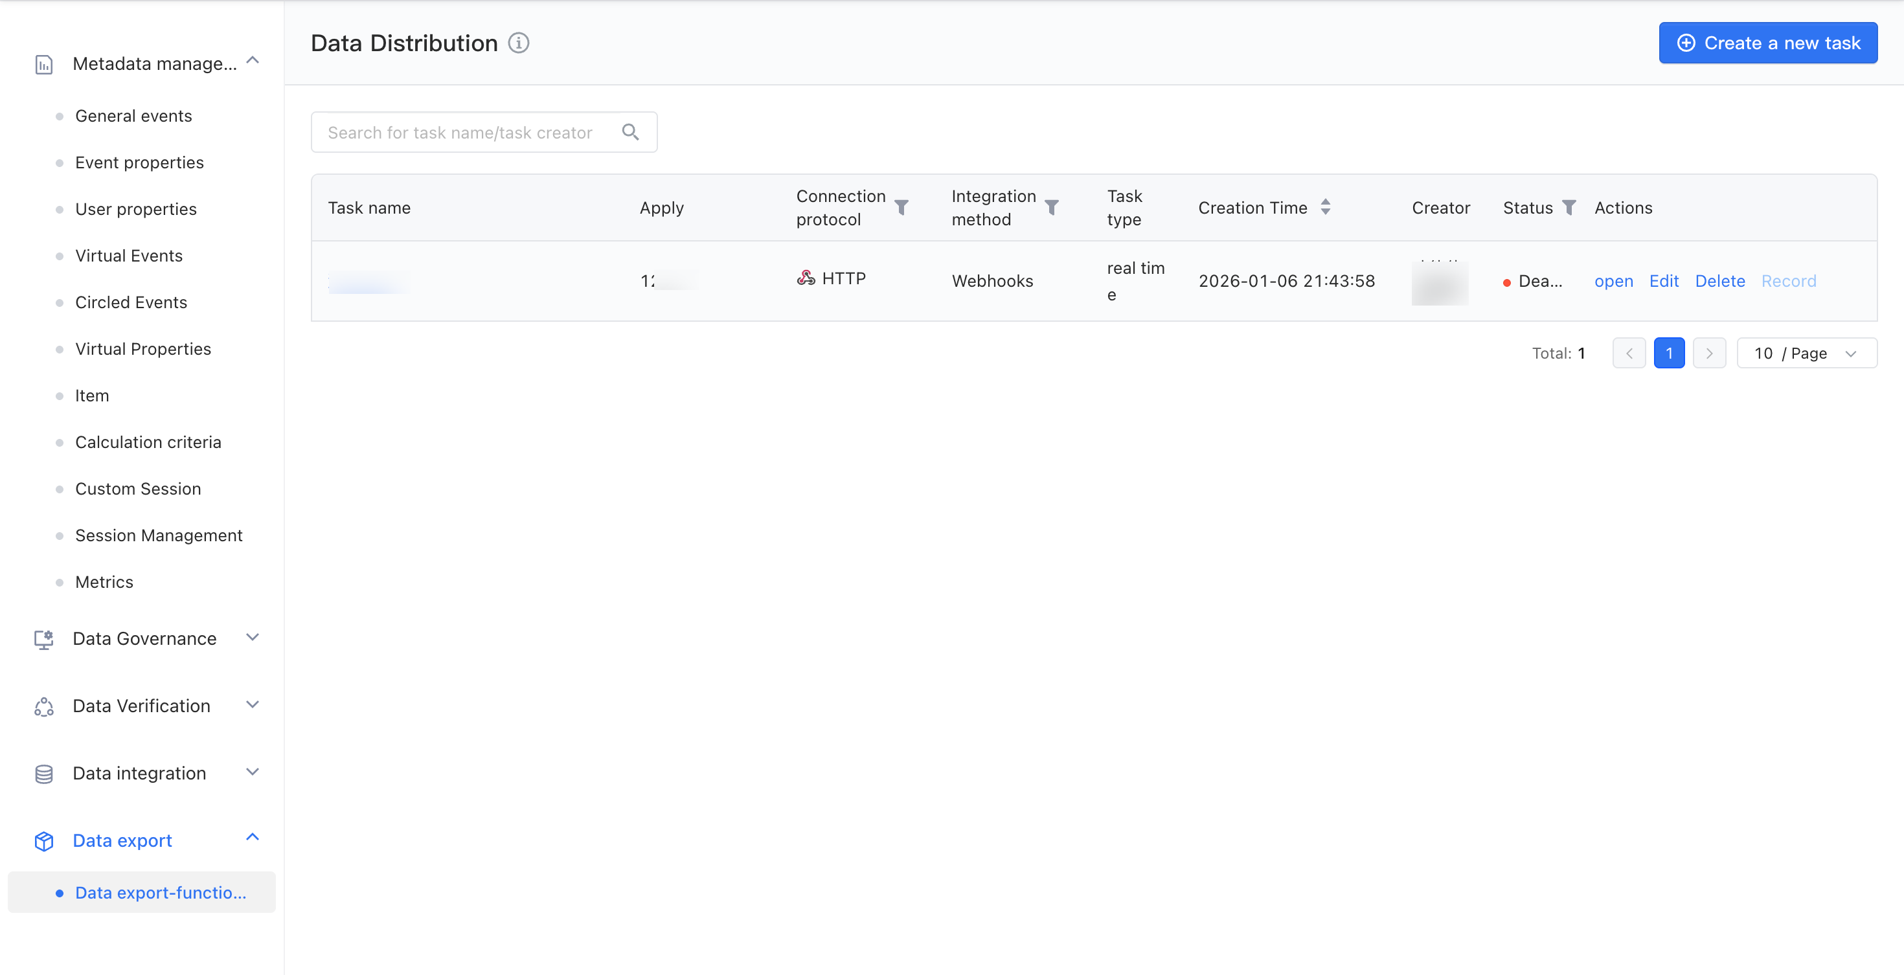This screenshot has height=975, width=1904.
Task: Select Virtual Events menu item
Action: point(129,256)
